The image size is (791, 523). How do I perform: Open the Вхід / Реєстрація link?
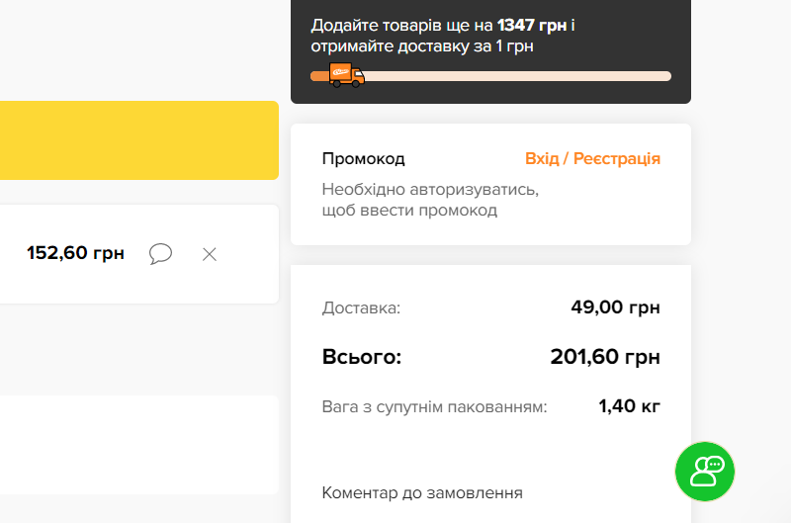click(x=592, y=159)
